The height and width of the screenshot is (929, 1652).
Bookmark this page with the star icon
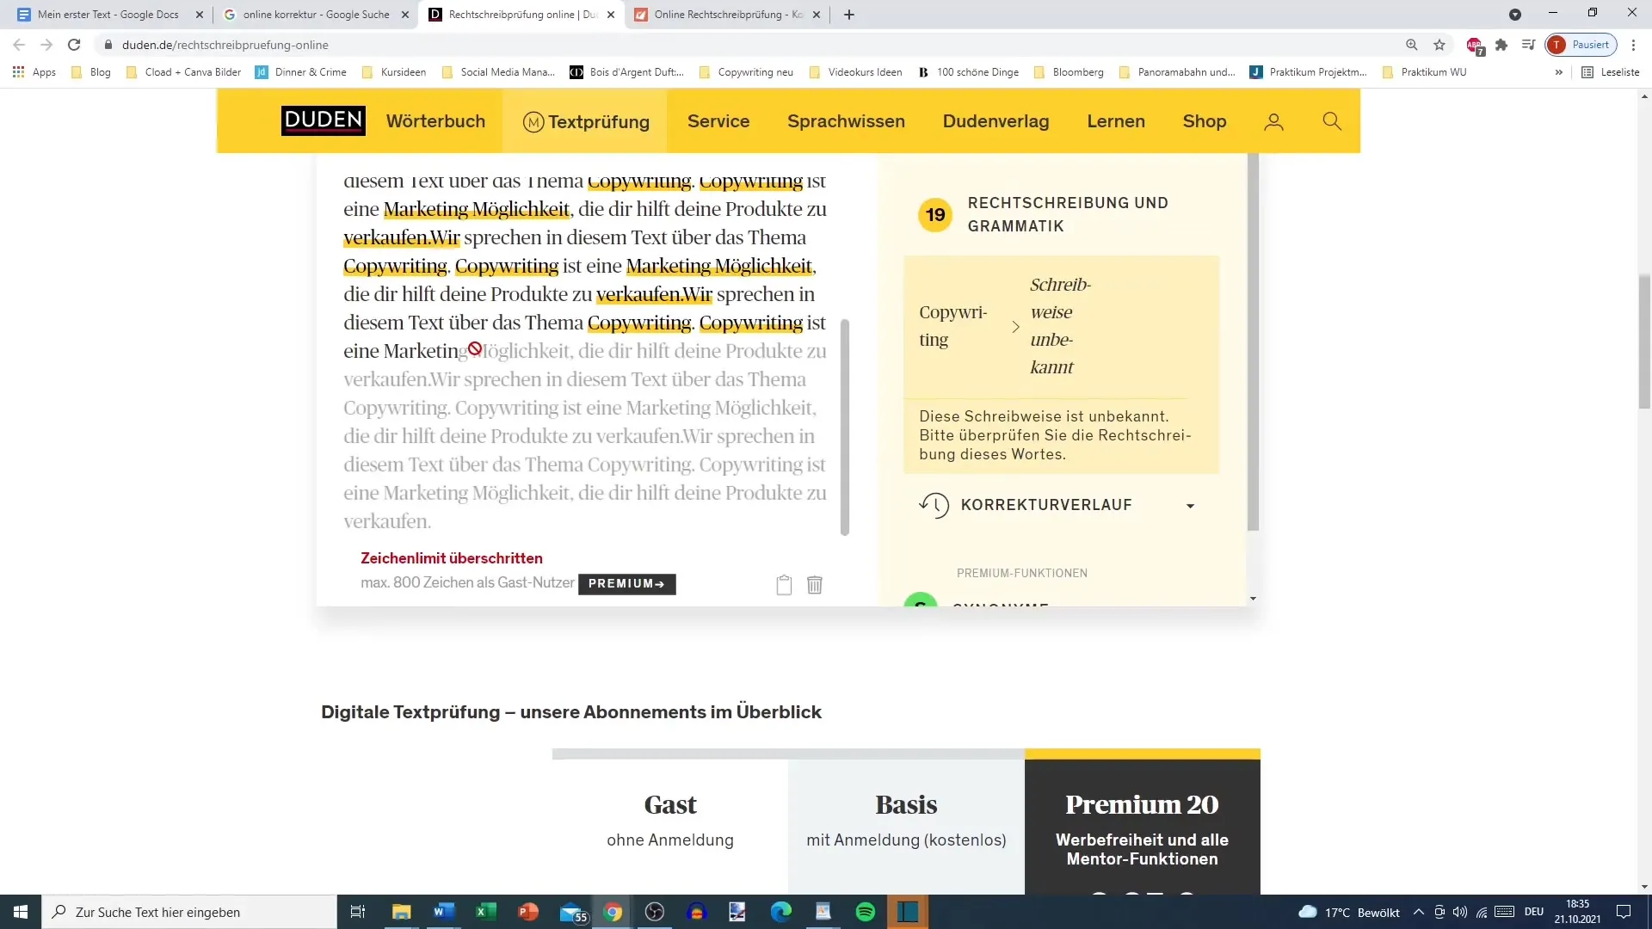coord(1439,45)
